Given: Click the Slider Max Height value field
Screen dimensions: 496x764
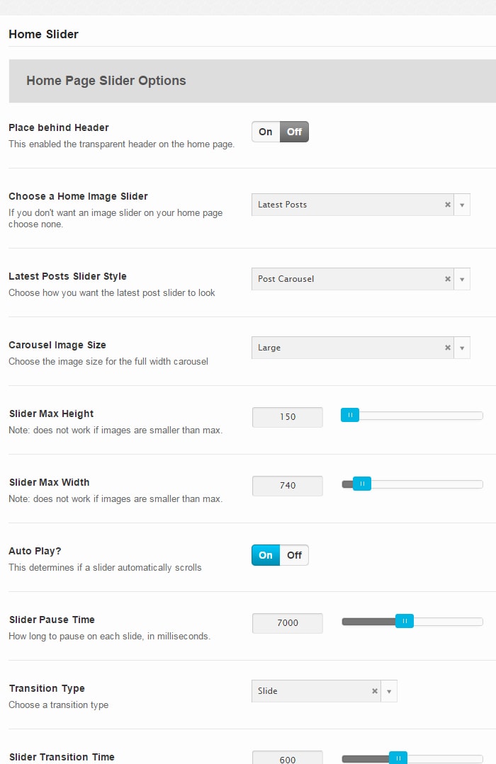Looking at the screenshot, I should [x=288, y=417].
